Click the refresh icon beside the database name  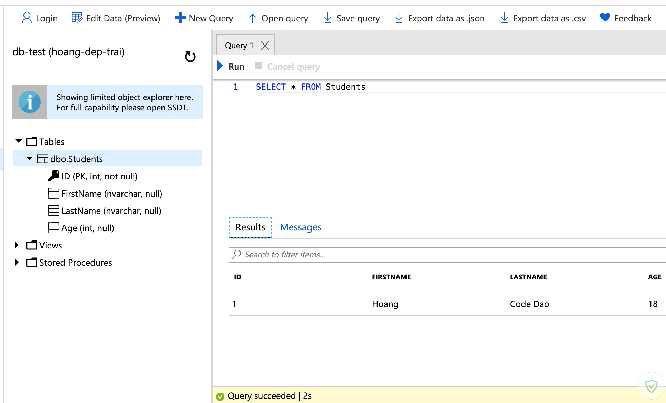tap(190, 57)
